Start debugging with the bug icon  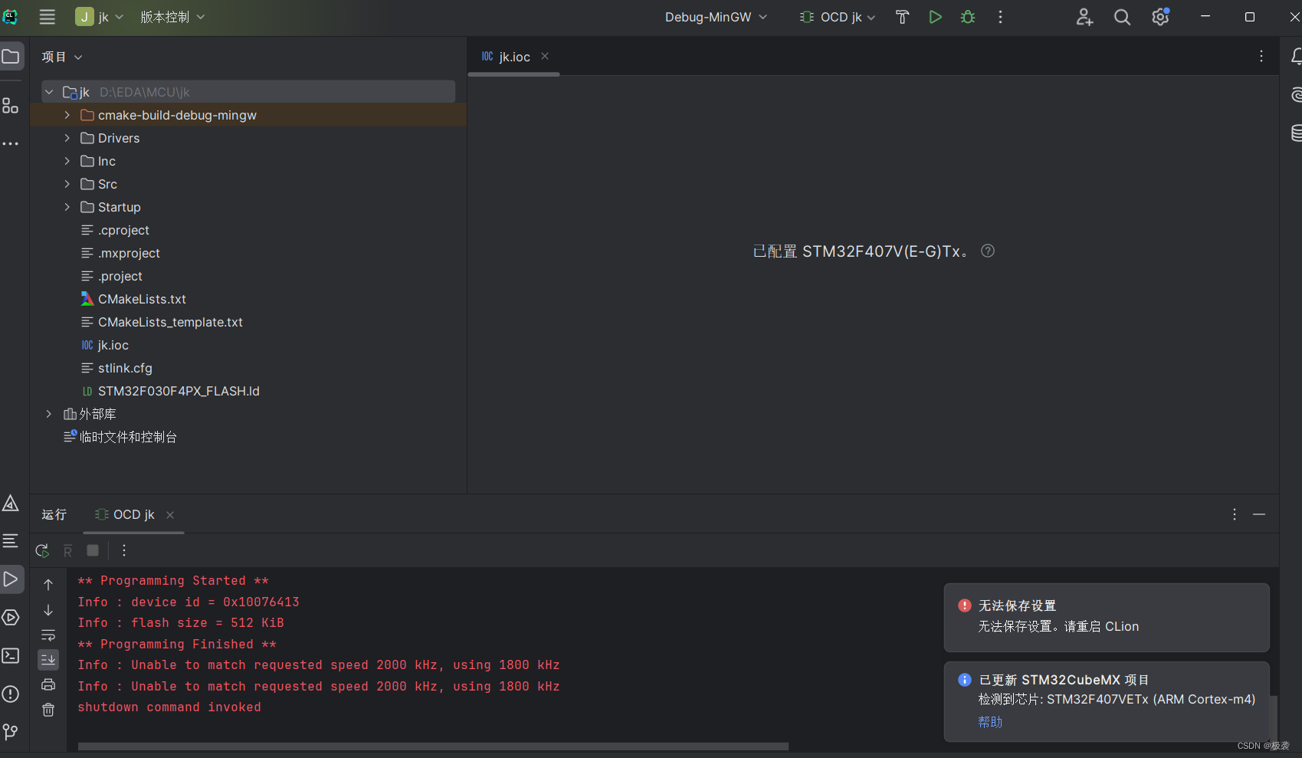968,17
